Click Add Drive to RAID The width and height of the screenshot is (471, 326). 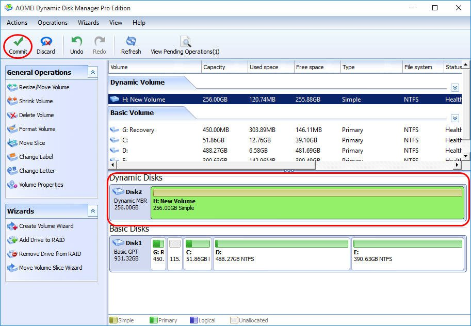tap(42, 240)
